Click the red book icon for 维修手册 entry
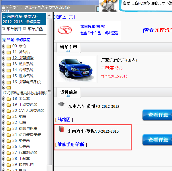Image resolution: width=172 pixels, height=171 pixels. pyautogui.click(x=62, y=129)
